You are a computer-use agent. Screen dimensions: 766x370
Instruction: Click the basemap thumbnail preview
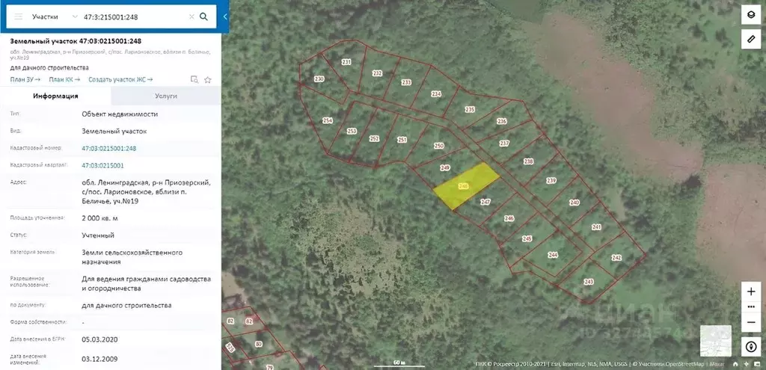716,341
